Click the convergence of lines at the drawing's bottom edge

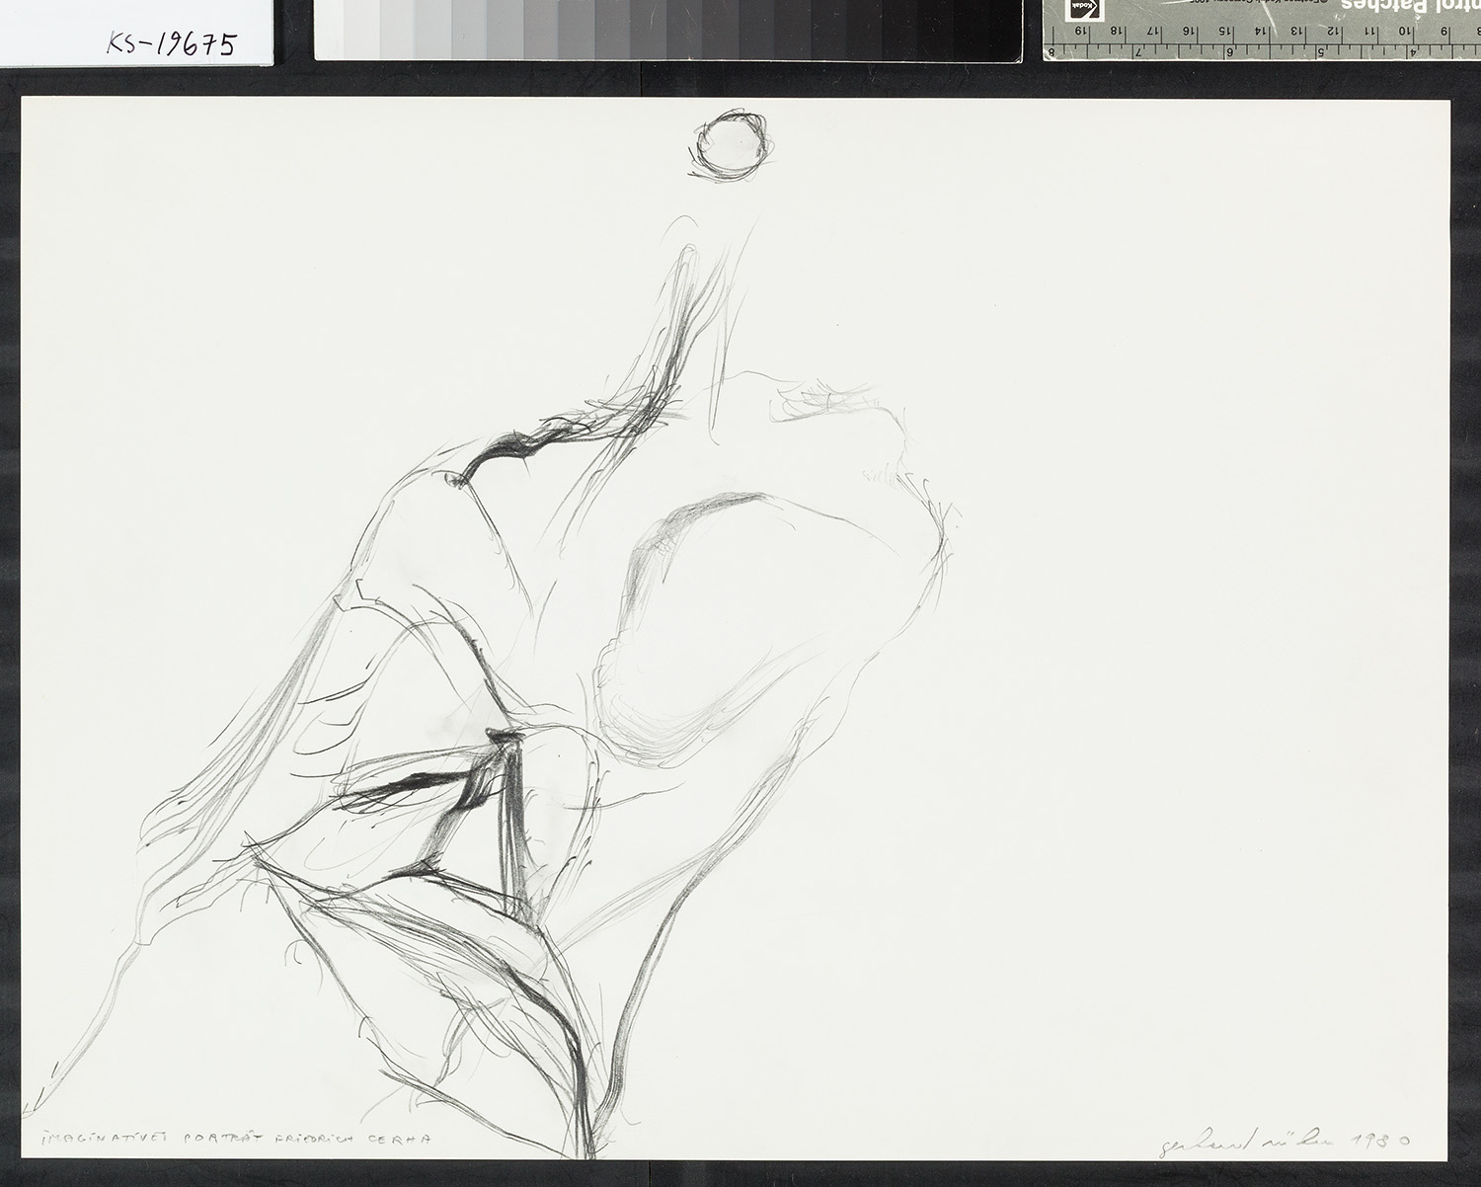[x=587, y=1146]
